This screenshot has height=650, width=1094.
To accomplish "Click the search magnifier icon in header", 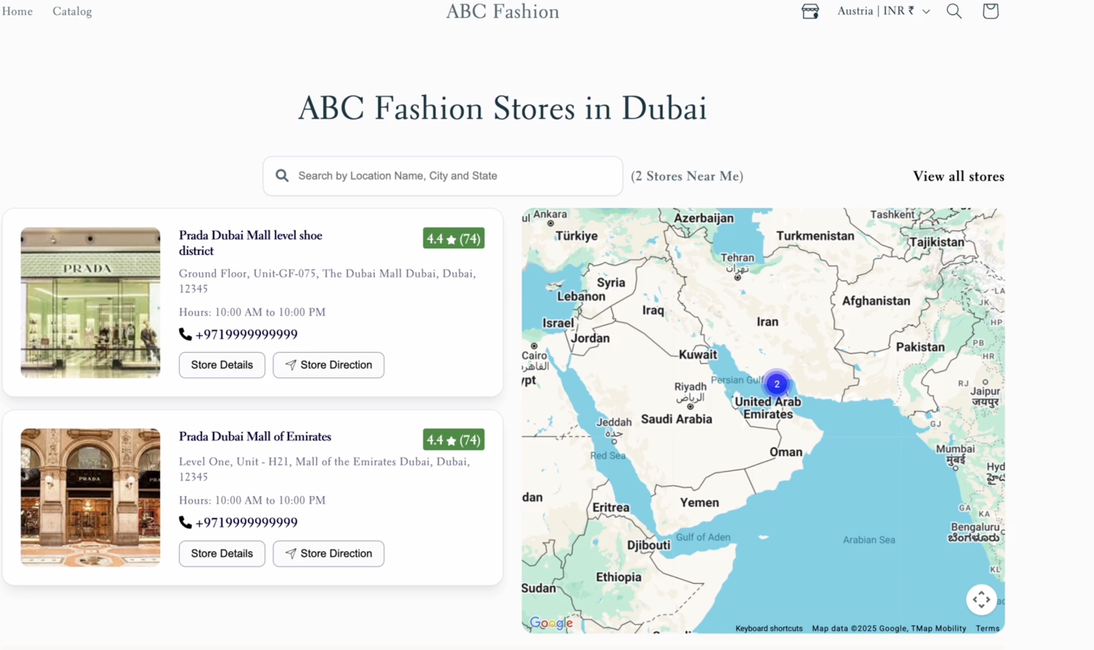I will [x=954, y=11].
